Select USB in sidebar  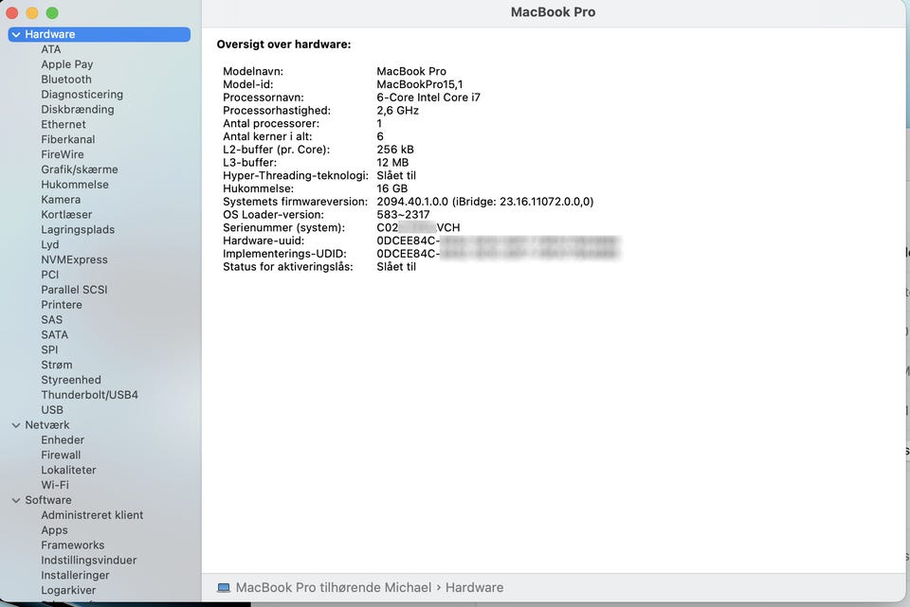tap(52, 410)
